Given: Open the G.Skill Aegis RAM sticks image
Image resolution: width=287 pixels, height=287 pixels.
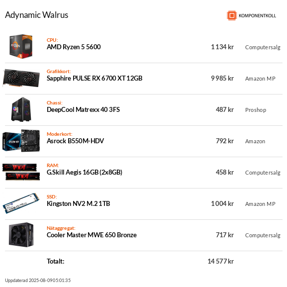Looking at the screenshot, I should coord(21,172).
